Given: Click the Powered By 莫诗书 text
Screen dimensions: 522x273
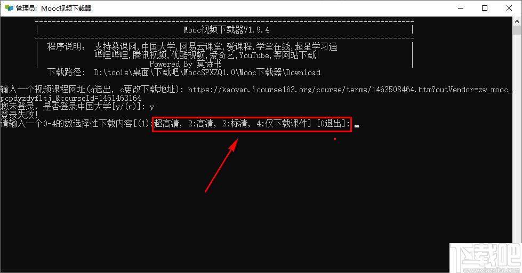Looking at the screenshot, I should (x=186, y=64).
